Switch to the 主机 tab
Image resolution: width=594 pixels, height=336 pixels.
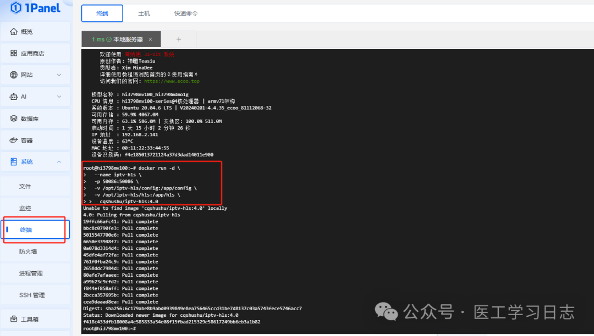[x=144, y=13]
